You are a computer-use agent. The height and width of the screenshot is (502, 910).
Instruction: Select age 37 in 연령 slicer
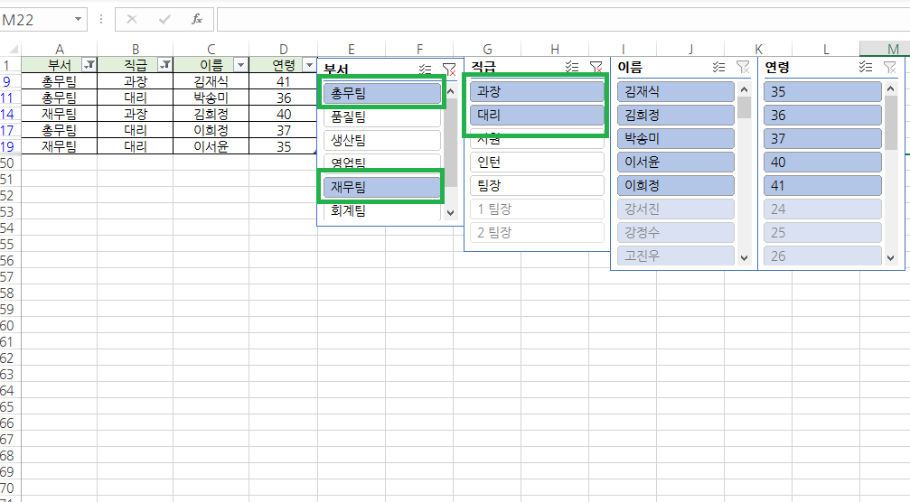(x=822, y=138)
